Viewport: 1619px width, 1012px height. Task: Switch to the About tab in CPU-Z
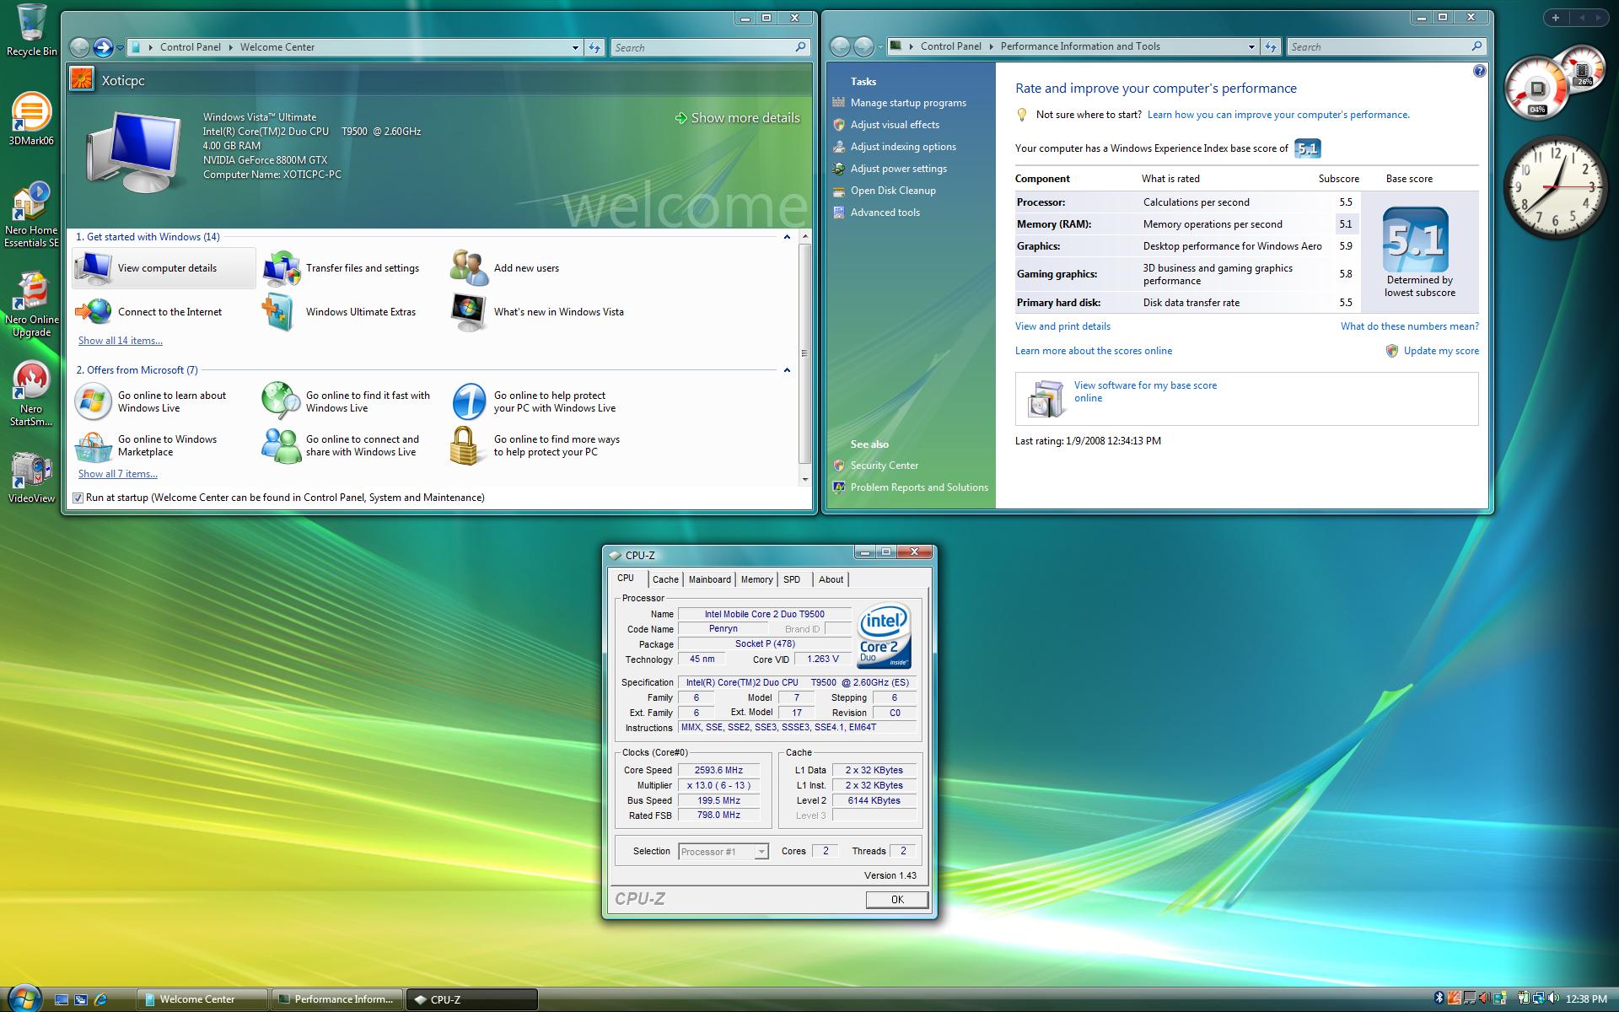pos(831,579)
